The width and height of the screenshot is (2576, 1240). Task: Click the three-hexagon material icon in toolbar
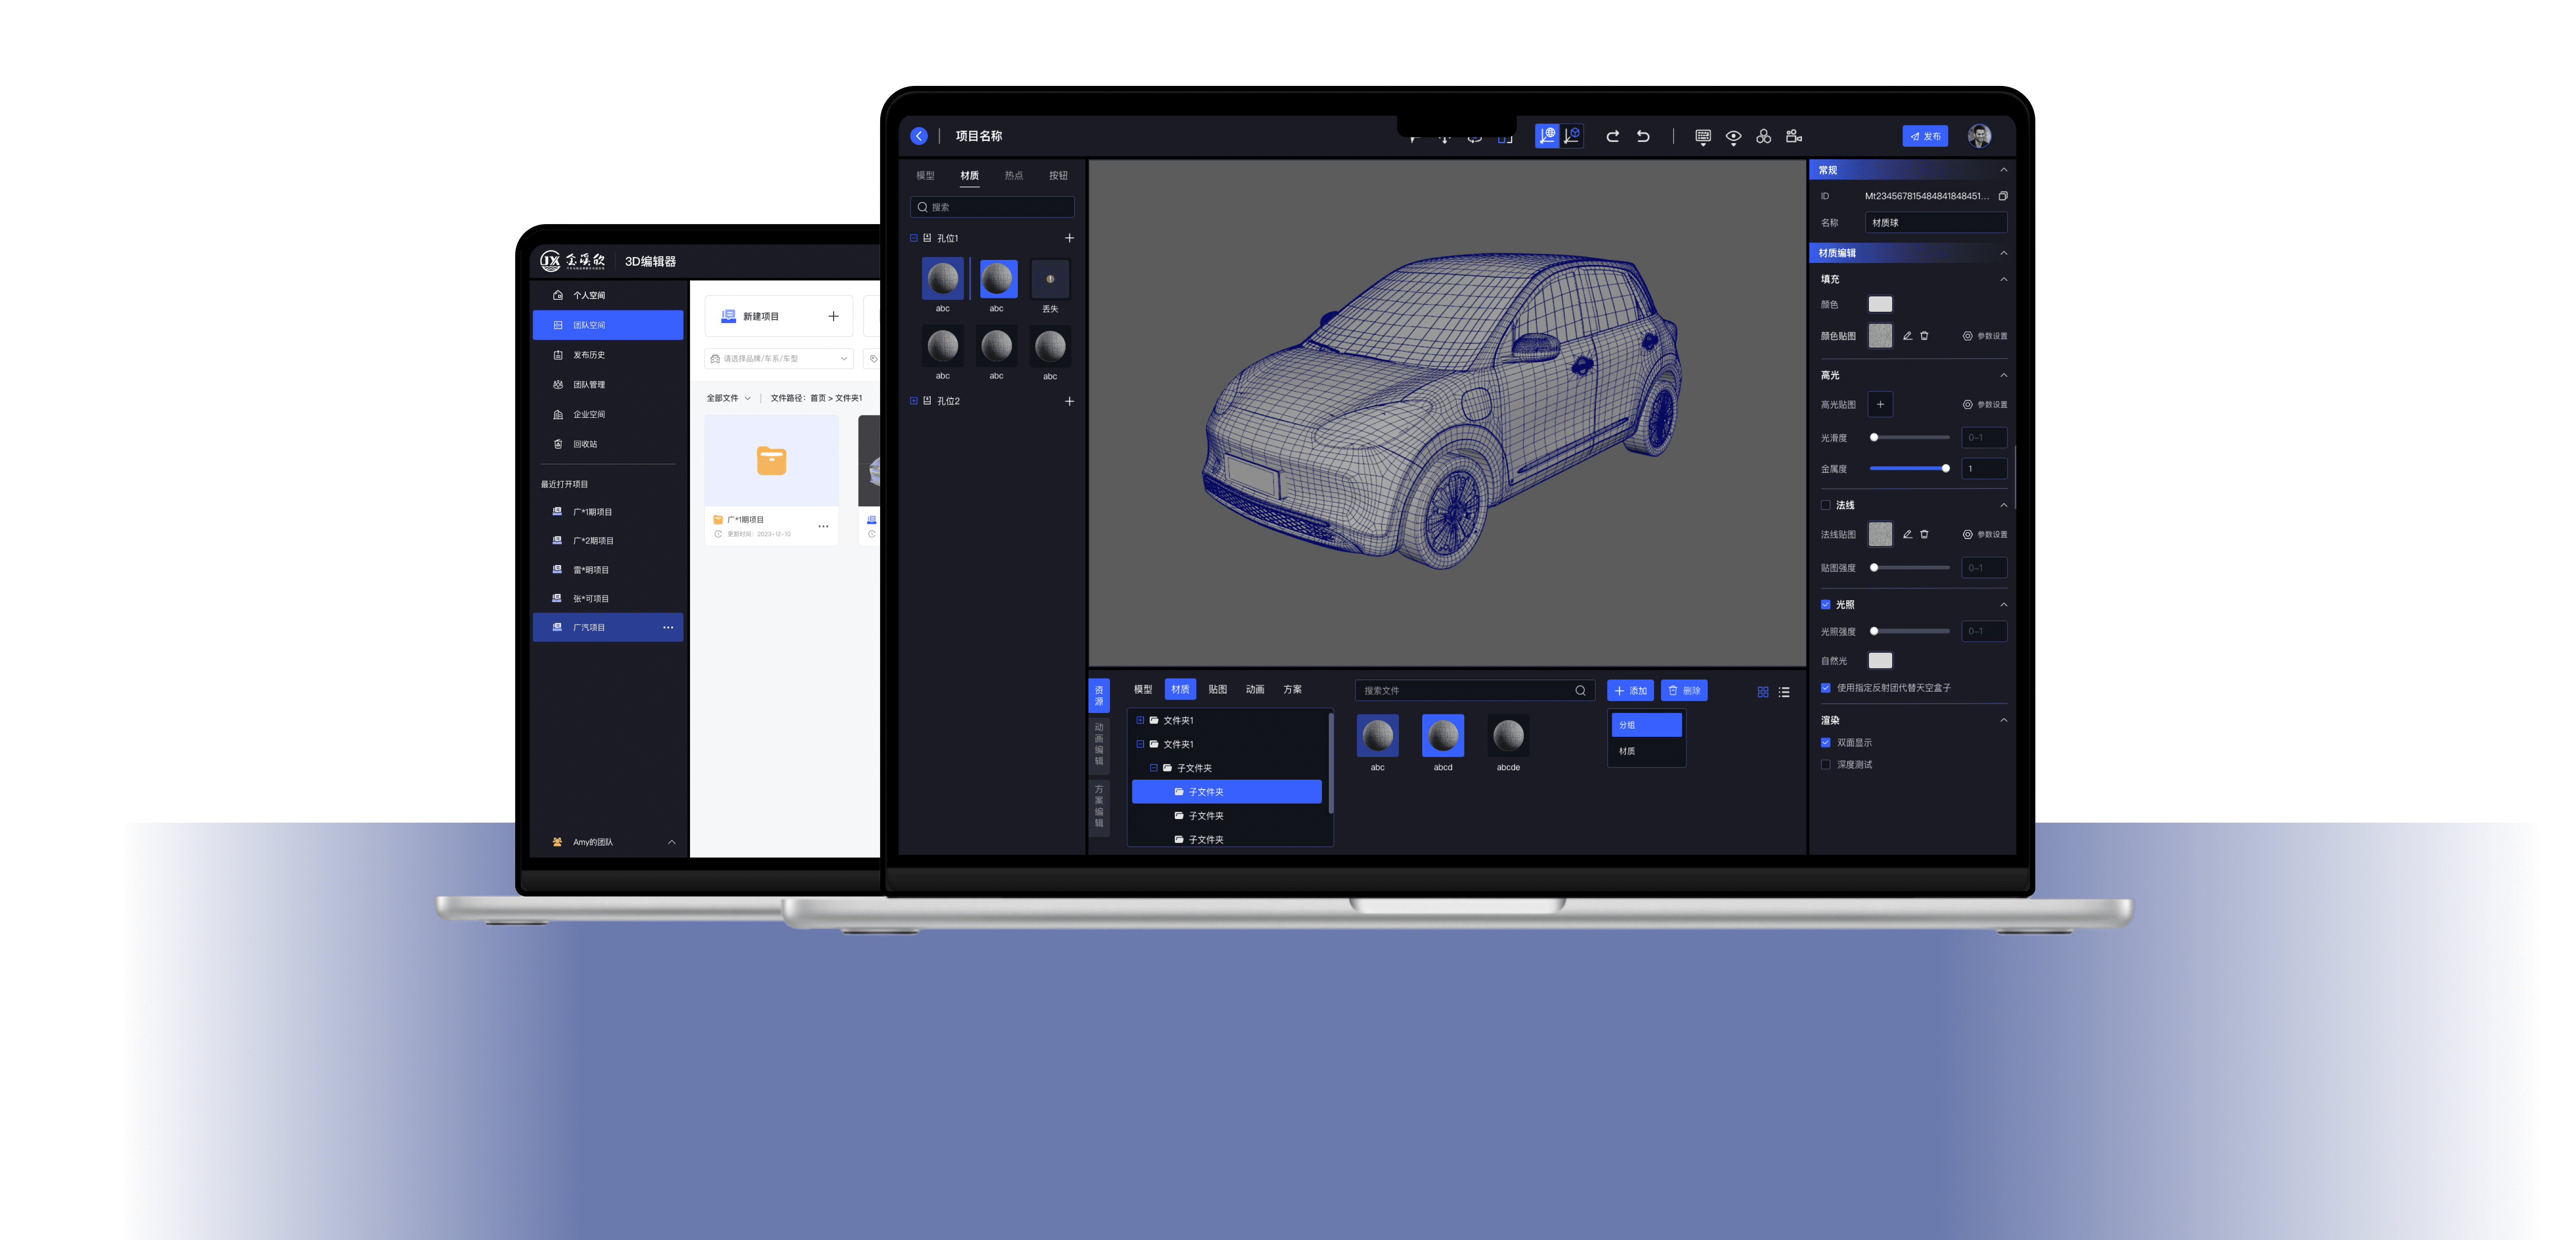[x=1763, y=136]
